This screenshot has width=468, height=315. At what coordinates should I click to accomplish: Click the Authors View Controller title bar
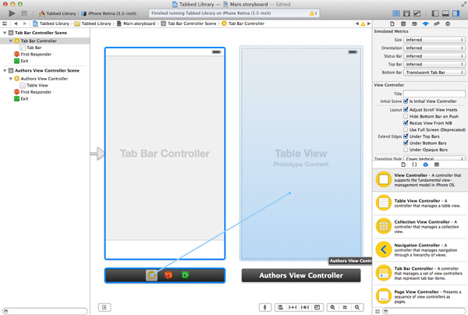point(301,275)
